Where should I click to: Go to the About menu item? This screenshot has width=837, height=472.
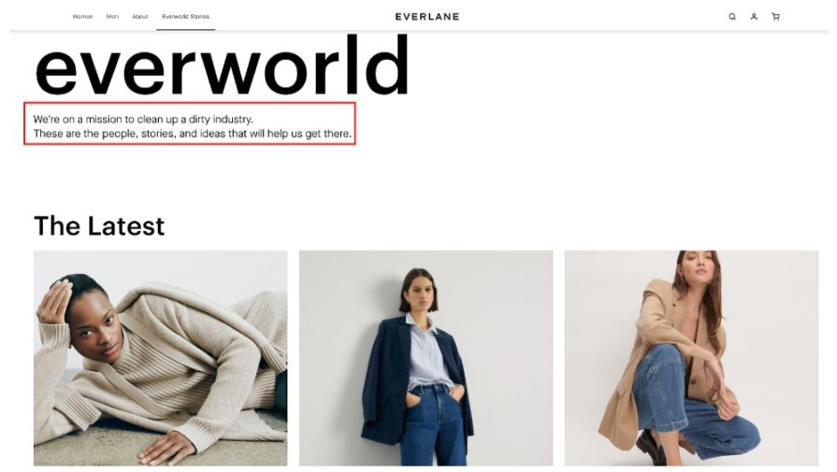[140, 17]
